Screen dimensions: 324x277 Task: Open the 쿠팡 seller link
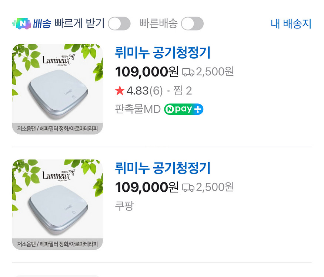point(124,206)
